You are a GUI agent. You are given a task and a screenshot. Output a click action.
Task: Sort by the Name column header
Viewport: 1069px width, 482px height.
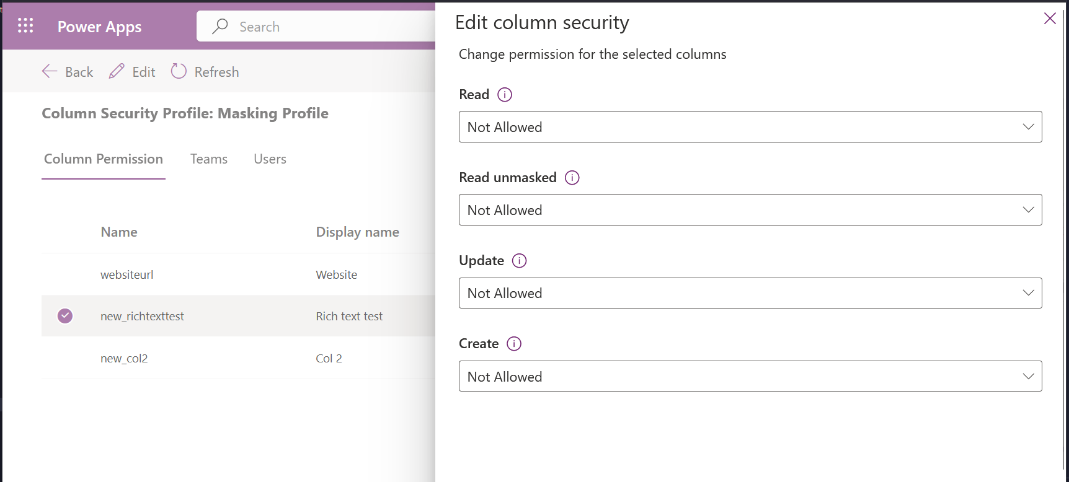point(119,232)
